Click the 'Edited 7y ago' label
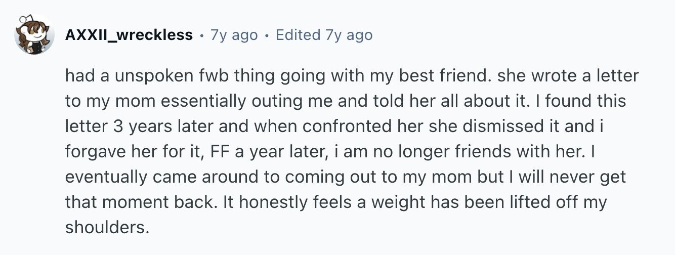The height and width of the screenshot is (255, 675). 324,35
